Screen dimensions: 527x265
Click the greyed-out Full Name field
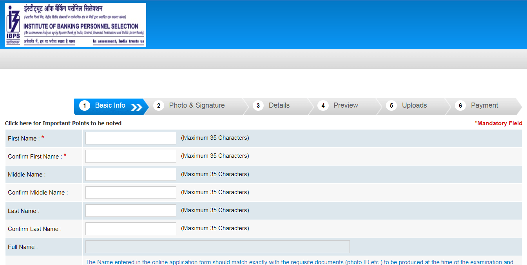coord(217,247)
